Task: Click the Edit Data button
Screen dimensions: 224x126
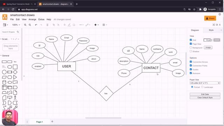Action: [205, 94]
